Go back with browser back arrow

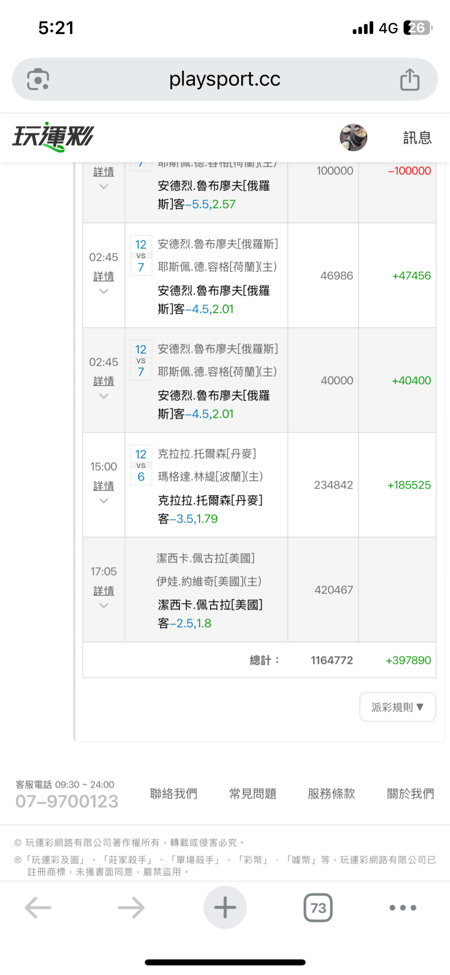pos(38,907)
